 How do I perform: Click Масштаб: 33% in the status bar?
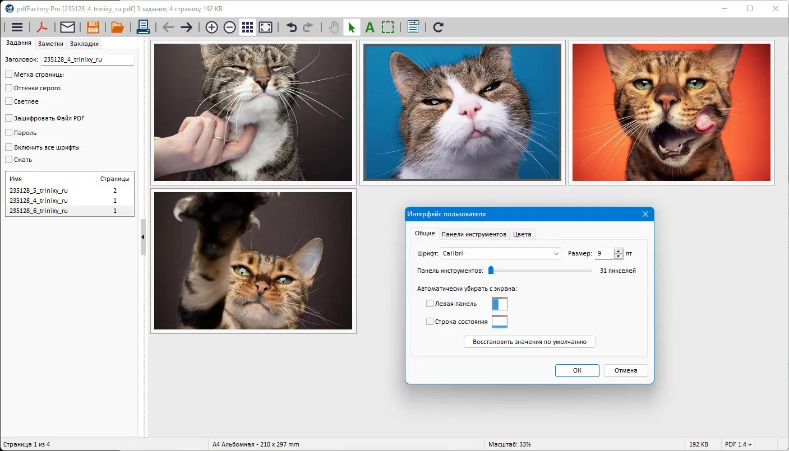[x=510, y=444]
